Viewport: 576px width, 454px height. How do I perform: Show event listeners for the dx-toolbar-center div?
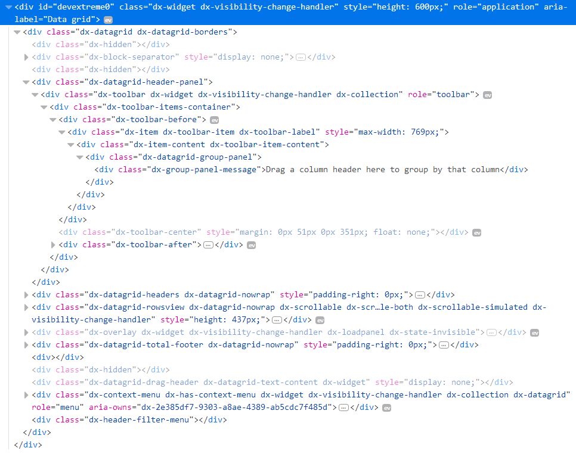[x=476, y=233]
